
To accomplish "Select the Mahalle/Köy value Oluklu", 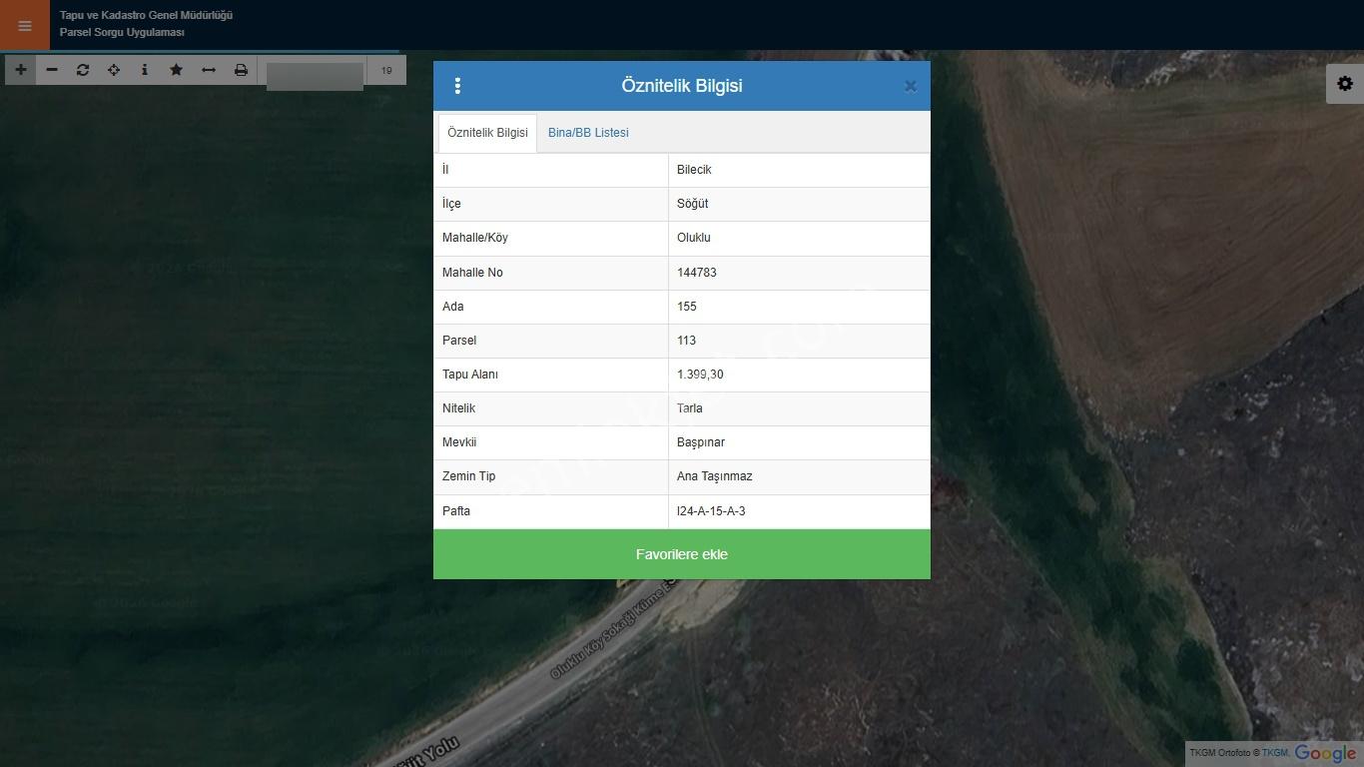I will pyautogui.click(x=694, y=238).
